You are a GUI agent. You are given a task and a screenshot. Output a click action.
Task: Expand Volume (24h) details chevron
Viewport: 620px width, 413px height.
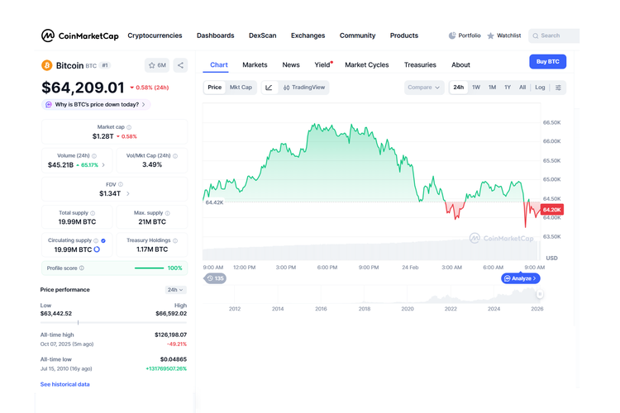point(103,165)
